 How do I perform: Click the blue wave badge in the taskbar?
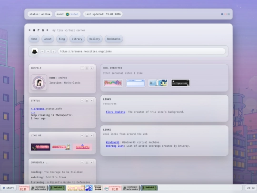tap(89, 188)
